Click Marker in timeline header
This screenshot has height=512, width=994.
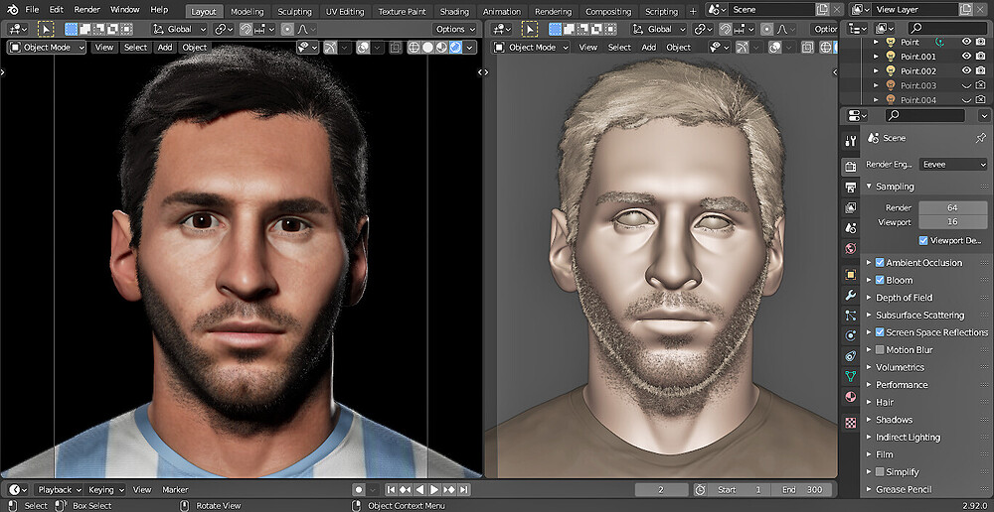tap(175, 489)
